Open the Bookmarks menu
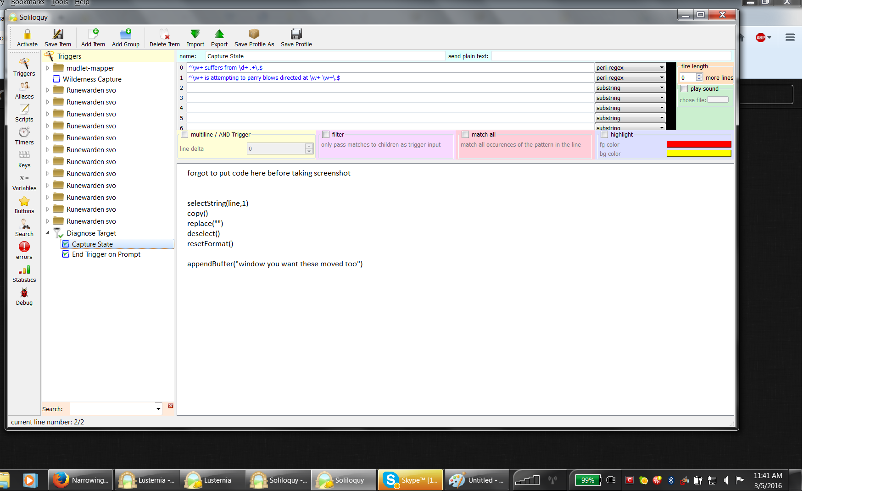 point(28,3)
